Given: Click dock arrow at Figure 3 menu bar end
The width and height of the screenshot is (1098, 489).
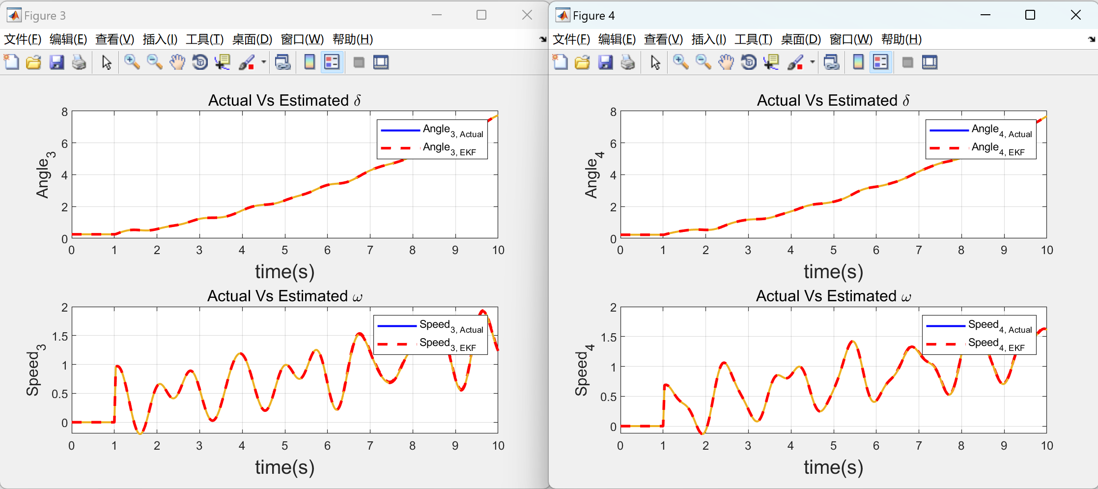Looking at the screenshot, I should tap(542, 39).
